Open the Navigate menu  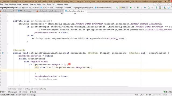13,4
